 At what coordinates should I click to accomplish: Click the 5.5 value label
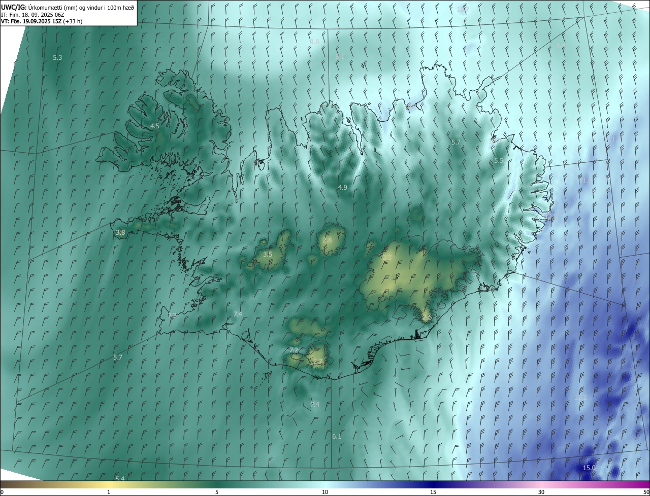tap(499, 160)
